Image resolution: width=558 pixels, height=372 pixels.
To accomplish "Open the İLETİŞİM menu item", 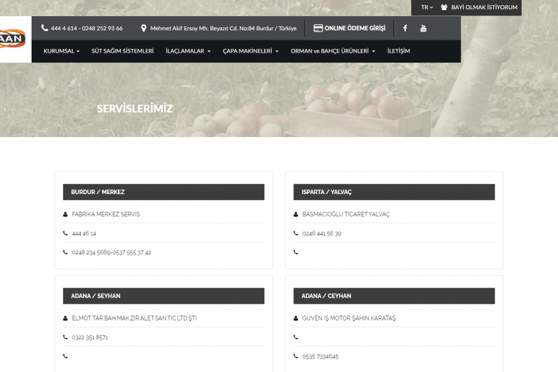I will click(399, 51).
